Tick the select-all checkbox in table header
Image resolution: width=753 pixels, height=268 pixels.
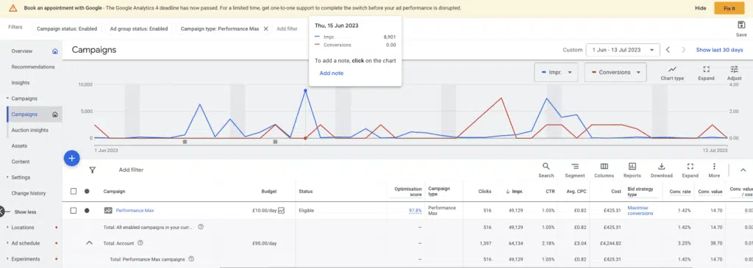(x=74, y=192)
